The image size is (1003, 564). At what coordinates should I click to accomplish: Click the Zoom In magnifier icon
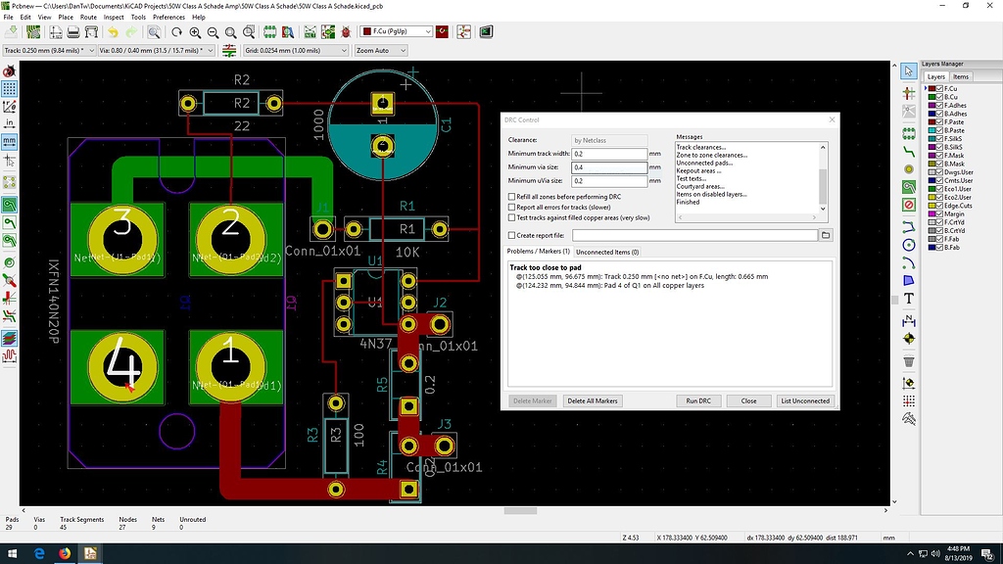click(x=195, y=32)
